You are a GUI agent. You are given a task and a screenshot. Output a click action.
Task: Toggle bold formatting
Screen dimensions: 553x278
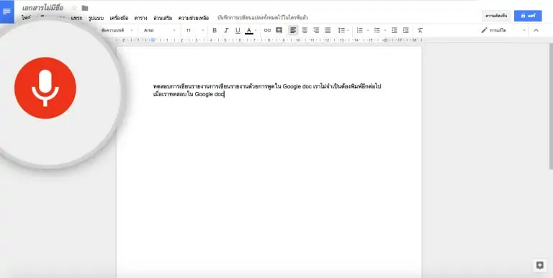click(215, 31)
